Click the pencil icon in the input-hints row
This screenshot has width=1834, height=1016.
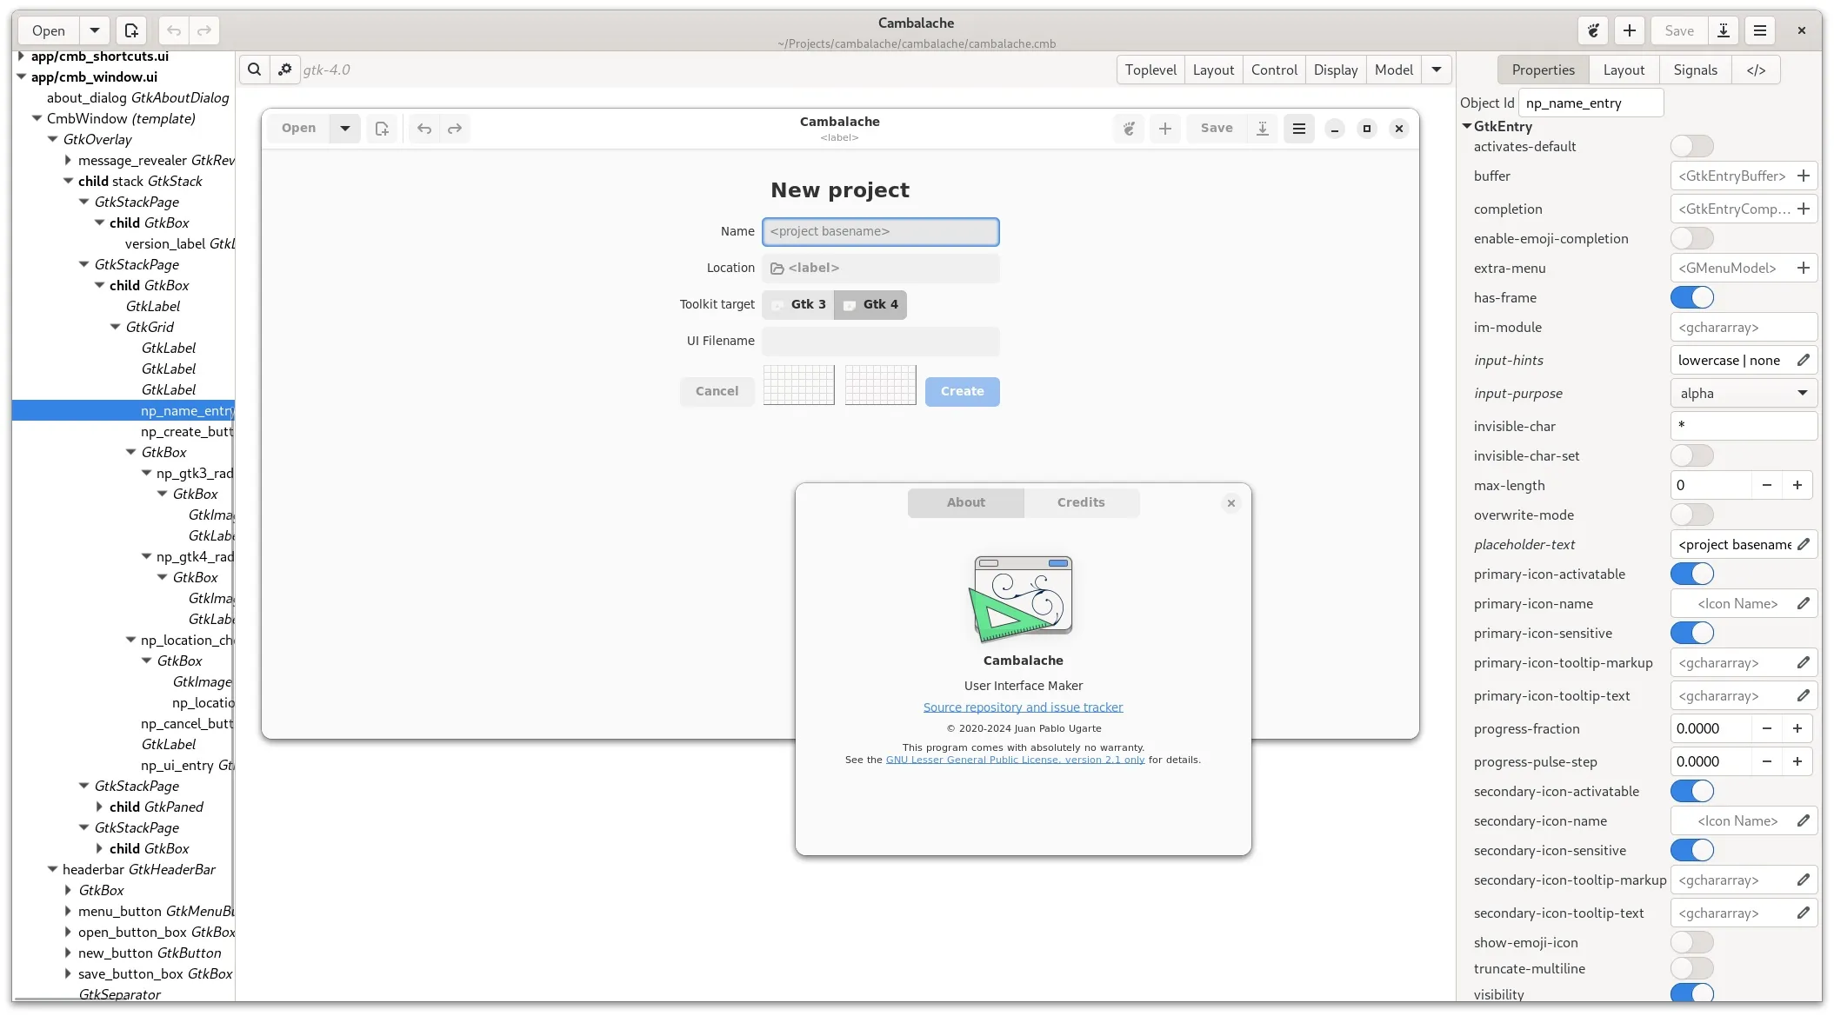click(1804, 360)
